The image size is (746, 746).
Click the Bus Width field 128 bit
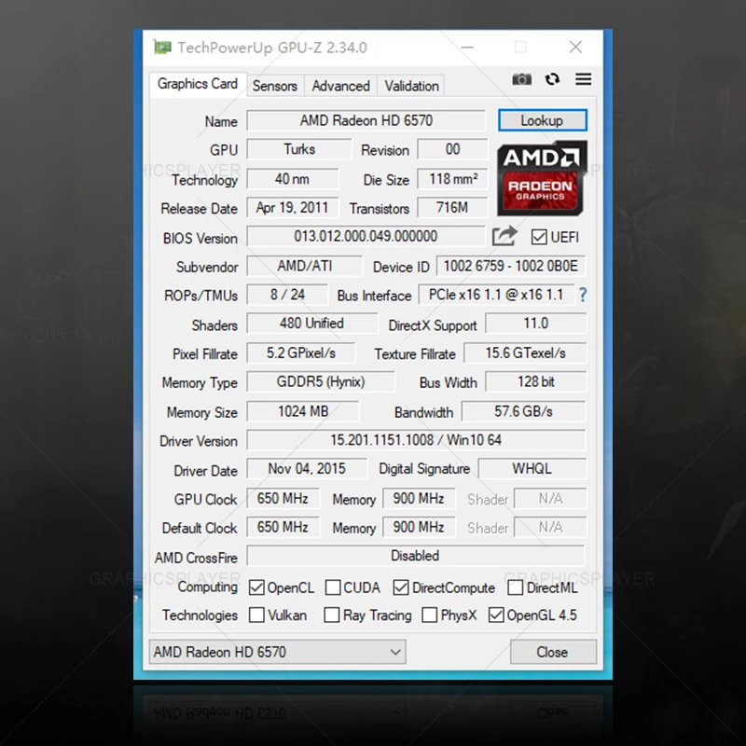[535, 381]
